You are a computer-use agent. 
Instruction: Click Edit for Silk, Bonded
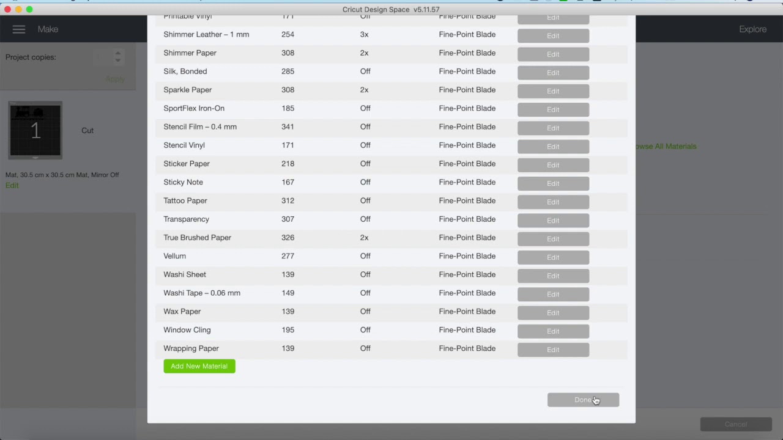pos(553,72)
